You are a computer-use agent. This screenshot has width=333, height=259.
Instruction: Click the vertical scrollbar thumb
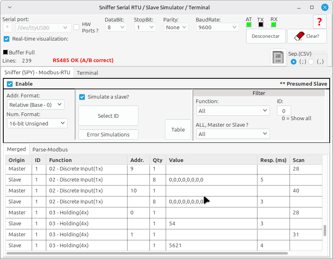click(x=325, y=230)
